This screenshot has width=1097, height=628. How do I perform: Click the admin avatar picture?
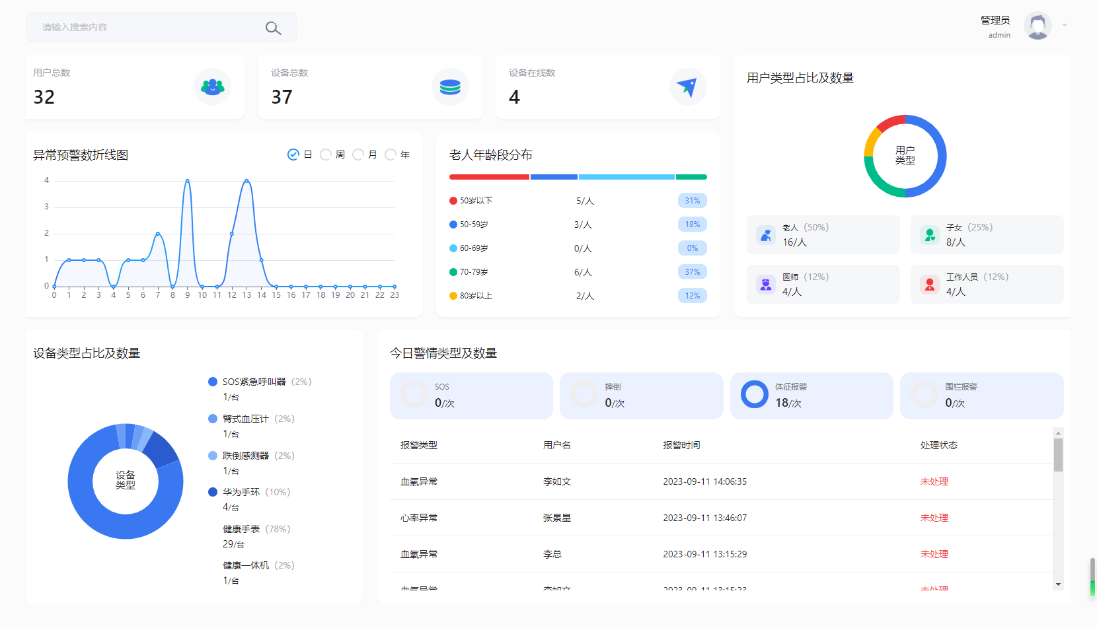[x=1038, y=26]
